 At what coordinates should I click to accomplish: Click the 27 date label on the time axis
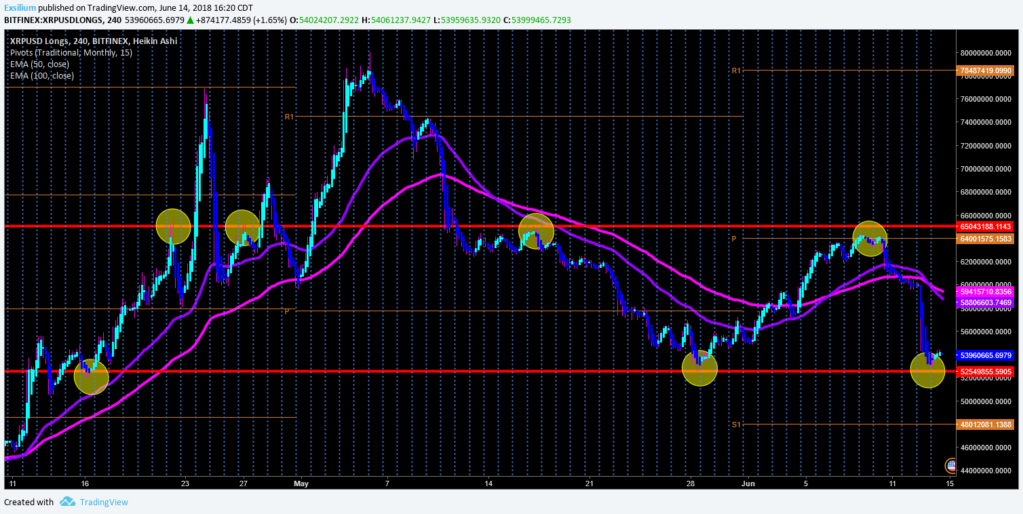click(244, 483)
